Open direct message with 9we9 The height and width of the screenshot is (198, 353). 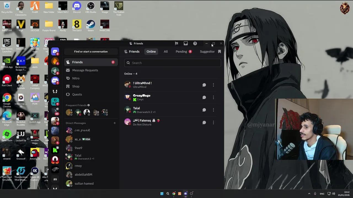click(x=91, y=148)
